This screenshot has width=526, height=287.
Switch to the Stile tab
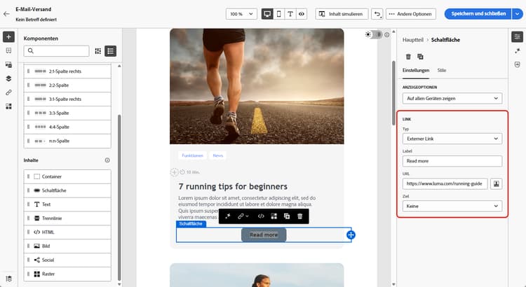(x=441, y=70)
